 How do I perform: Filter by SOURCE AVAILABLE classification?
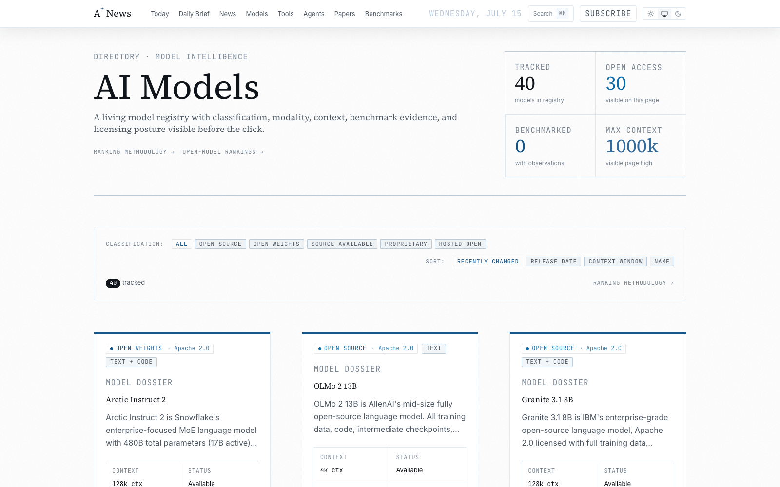coord(342,244)
